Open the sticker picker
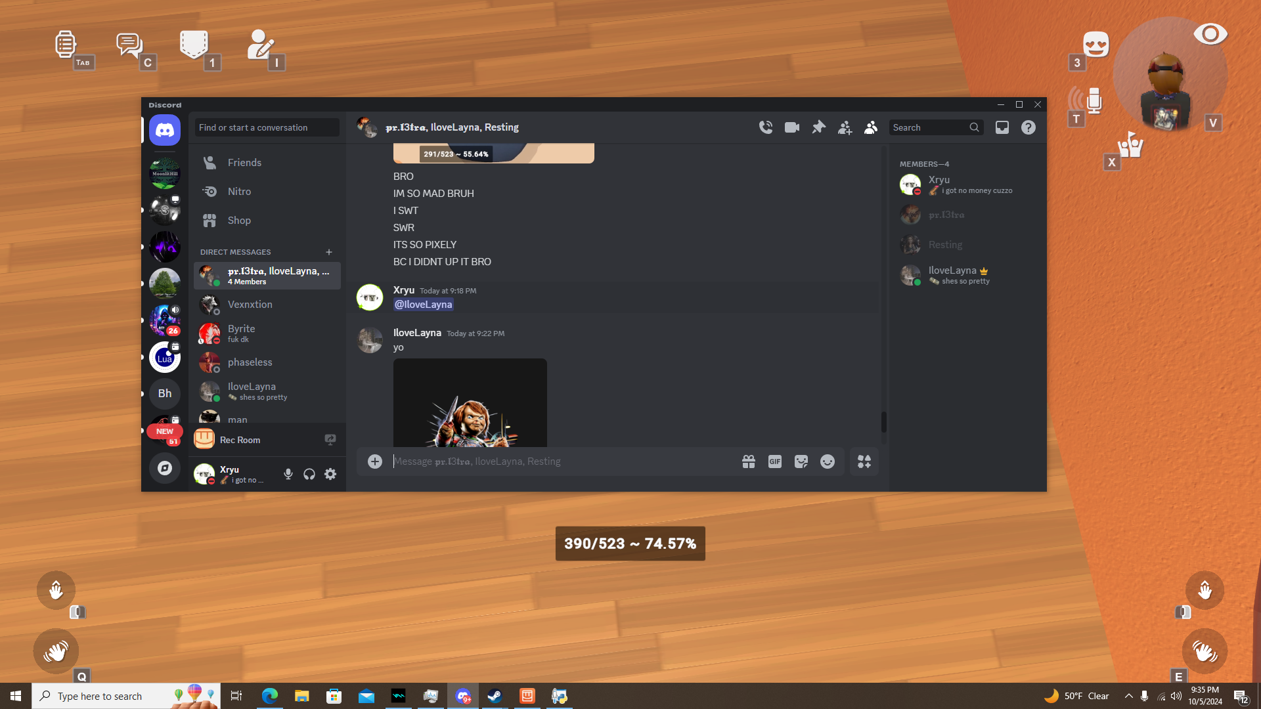The width and height of the screenshot is (1261, 709). point(801,462)
